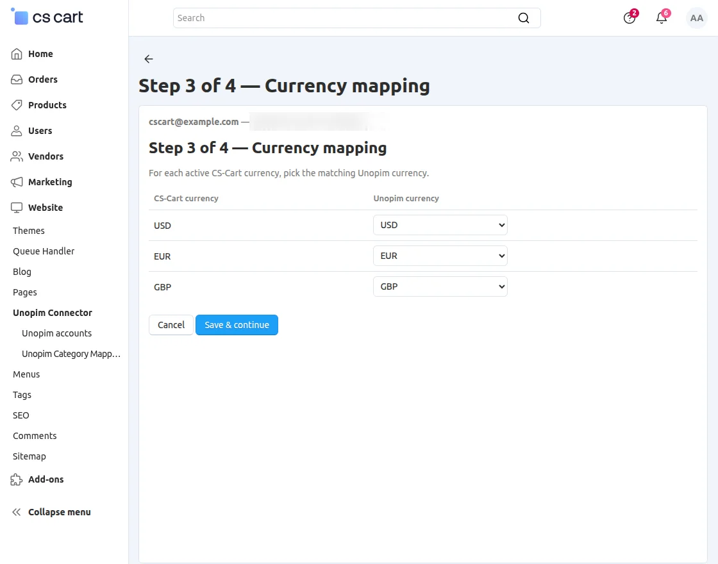The height and width of the screenshot is (564, 718).
Task: Click the Website monitor icon
Action: pos(17,208)
